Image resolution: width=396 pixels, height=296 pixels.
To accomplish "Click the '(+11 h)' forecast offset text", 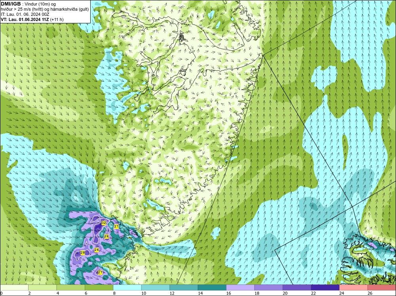I will coord(57,19).
